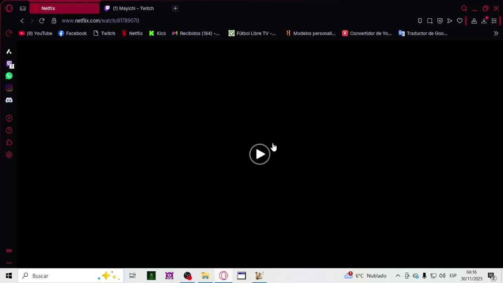Image resolution: width=503 pixels, height=283 pixels.
Task: Open History from the sidebar
Action: coord(9,130)
